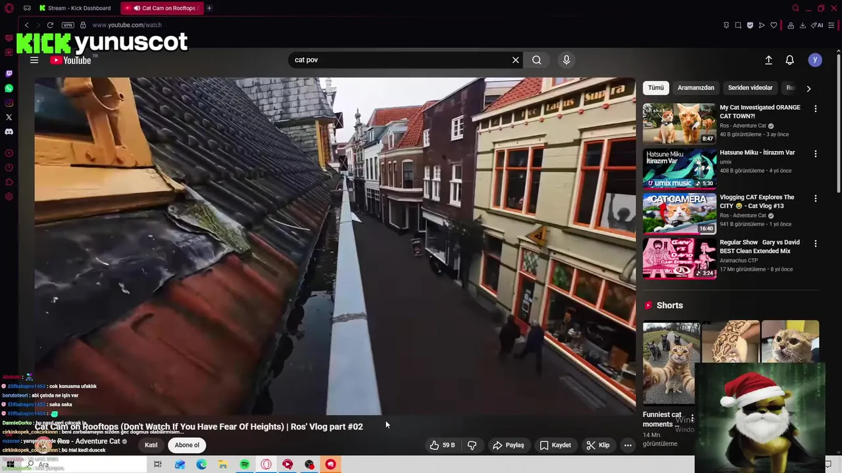842x473 pixels.
Task: Open the CAT CAMERA vlog thumbnail
Action: [680, 213]
